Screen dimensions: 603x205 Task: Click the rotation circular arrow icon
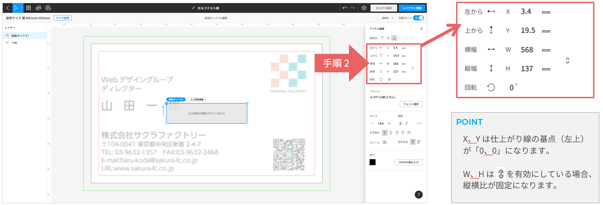pyautogui.click(x=381, y=79)
